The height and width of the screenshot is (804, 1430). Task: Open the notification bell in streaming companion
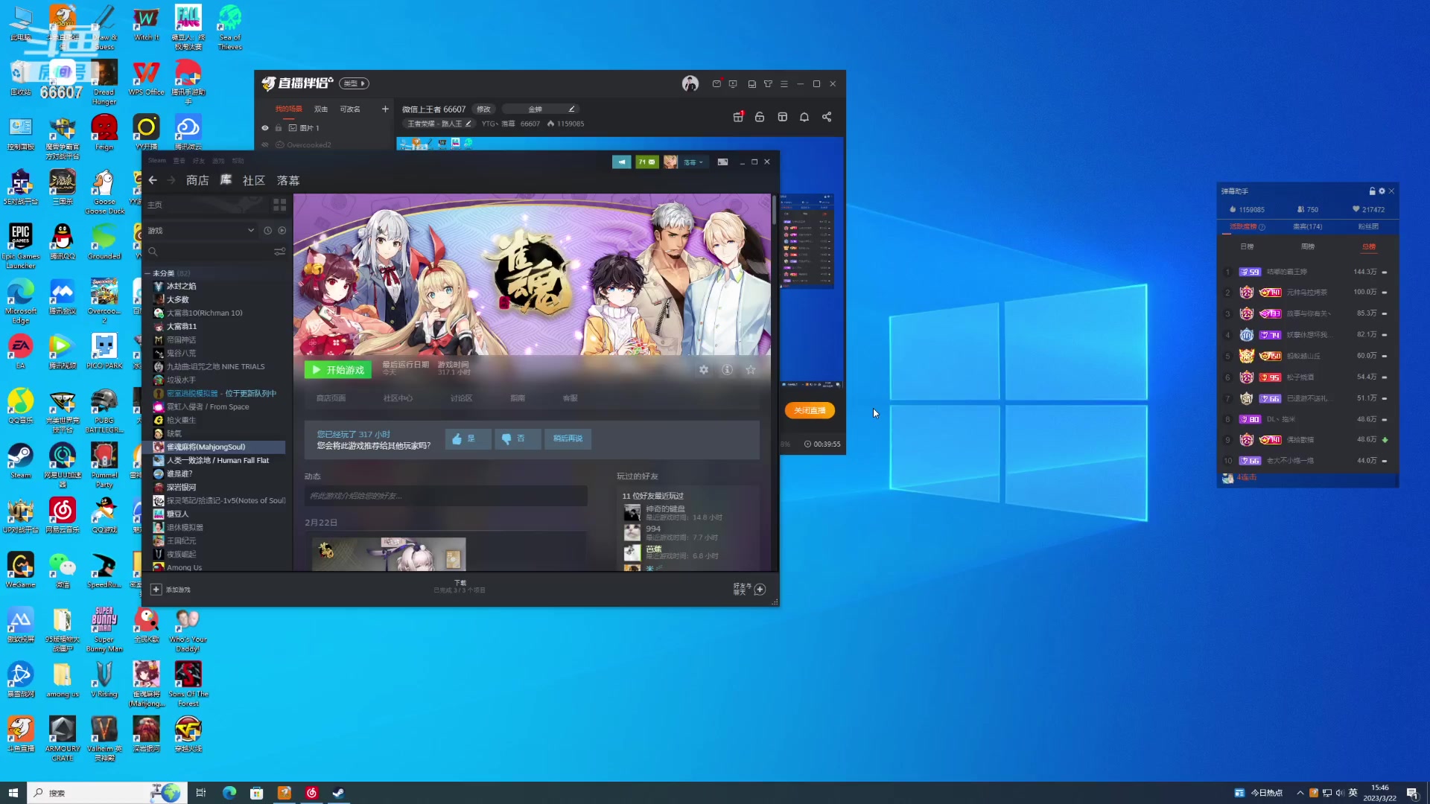804,117
